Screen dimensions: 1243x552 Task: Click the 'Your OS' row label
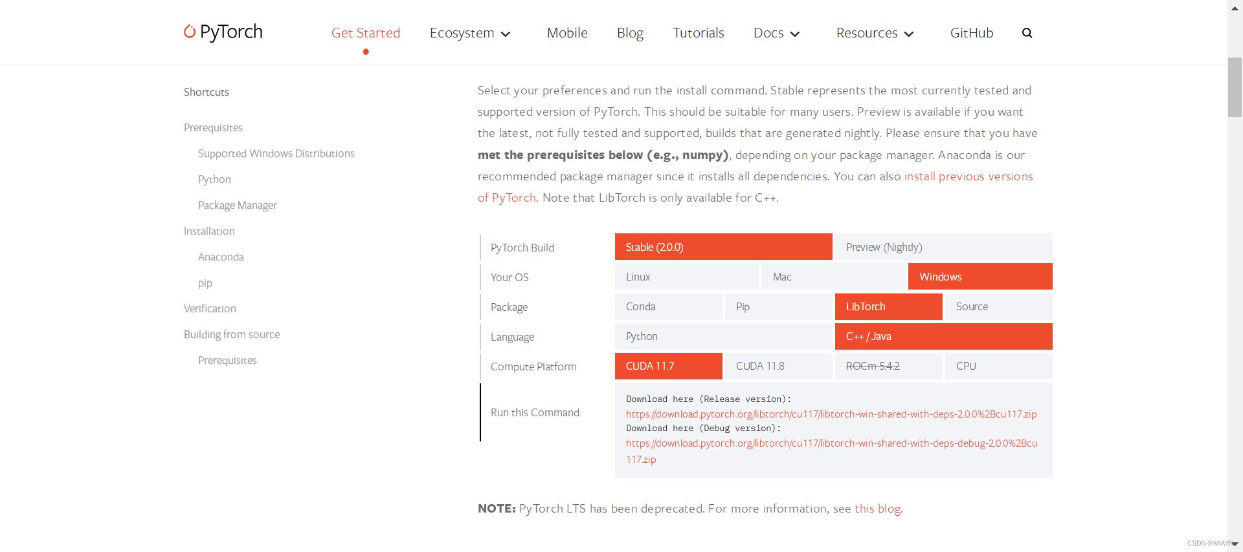510,277
